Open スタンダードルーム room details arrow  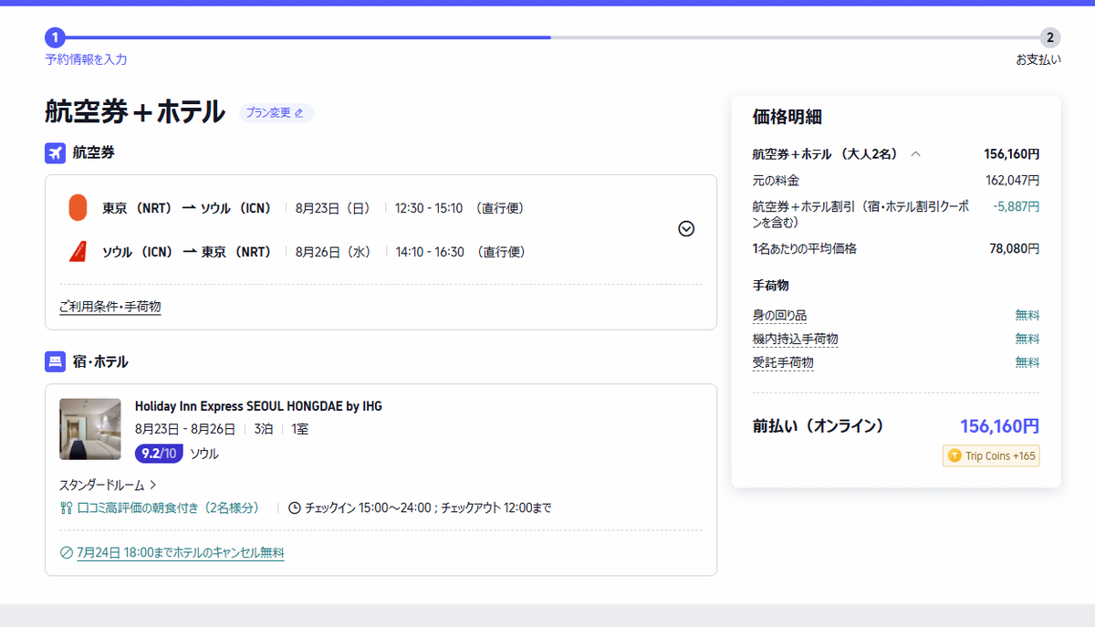(153, 485)
